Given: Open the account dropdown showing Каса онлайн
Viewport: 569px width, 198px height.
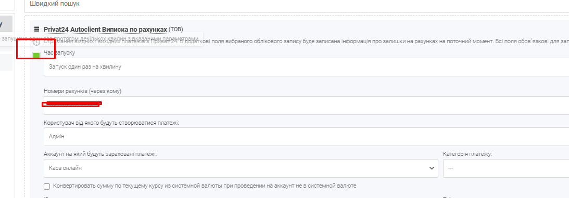Looking at the screenshot, I should tap(241, 168).
